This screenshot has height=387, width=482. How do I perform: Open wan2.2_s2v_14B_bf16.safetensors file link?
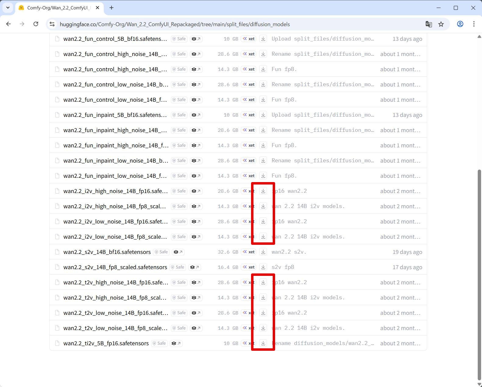point(107,252)
